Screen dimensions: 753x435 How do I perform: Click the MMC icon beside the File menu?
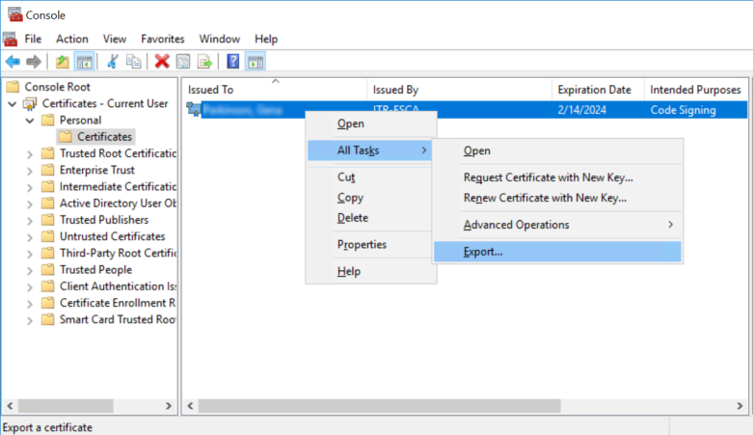pos(10,39)
